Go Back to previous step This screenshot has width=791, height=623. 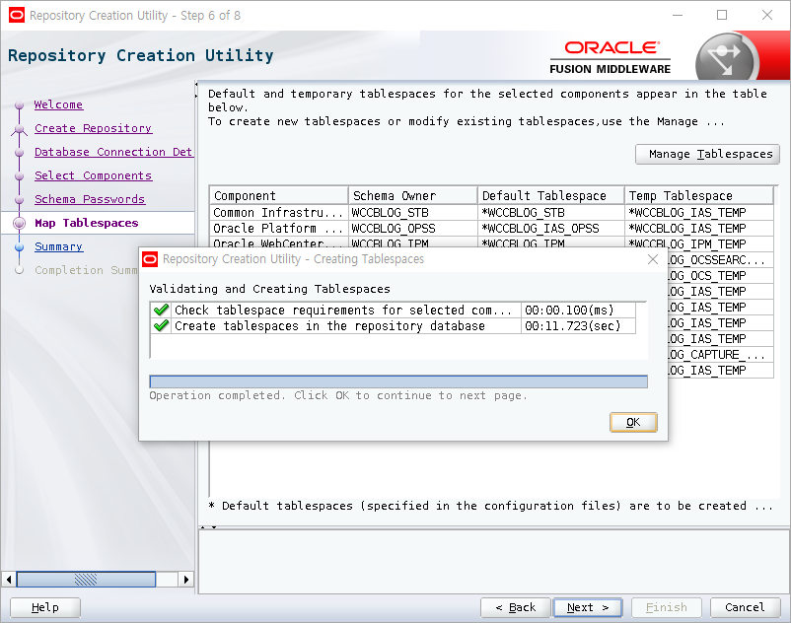[x=516, y=607]
